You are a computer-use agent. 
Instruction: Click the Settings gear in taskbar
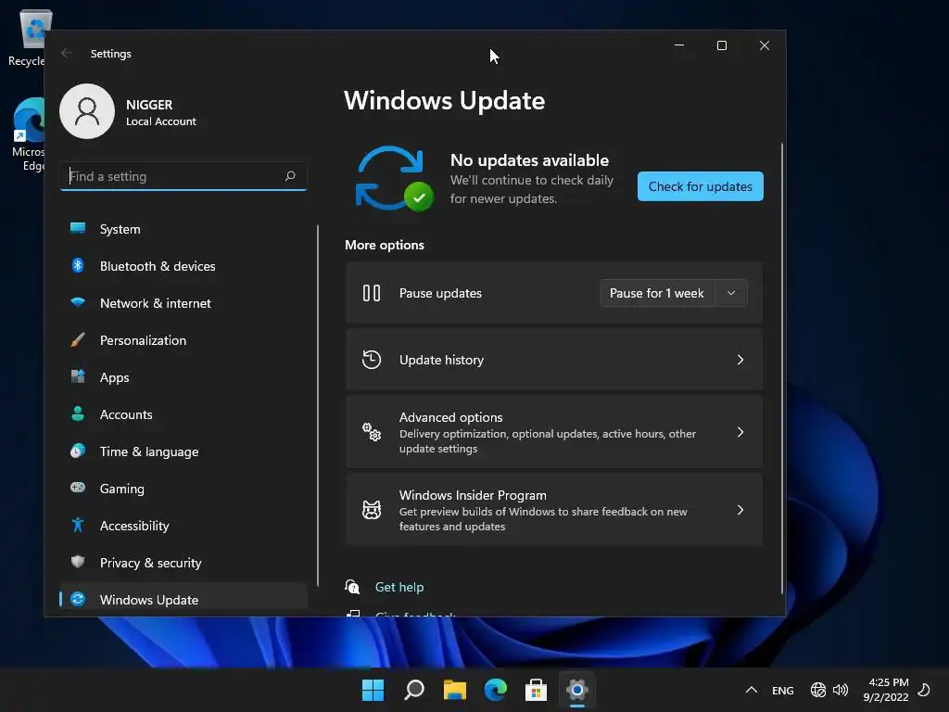(576, 690)
